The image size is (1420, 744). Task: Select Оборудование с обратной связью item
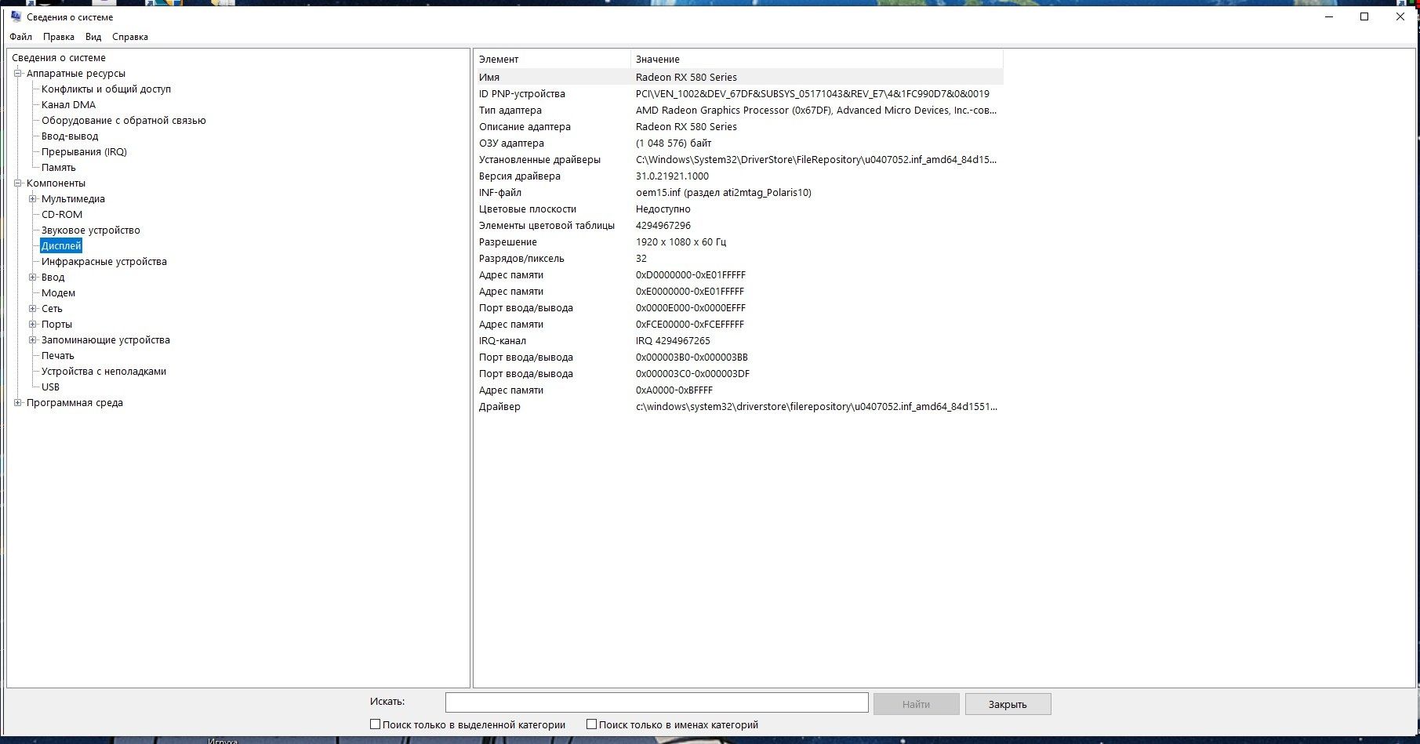[123, 120]
